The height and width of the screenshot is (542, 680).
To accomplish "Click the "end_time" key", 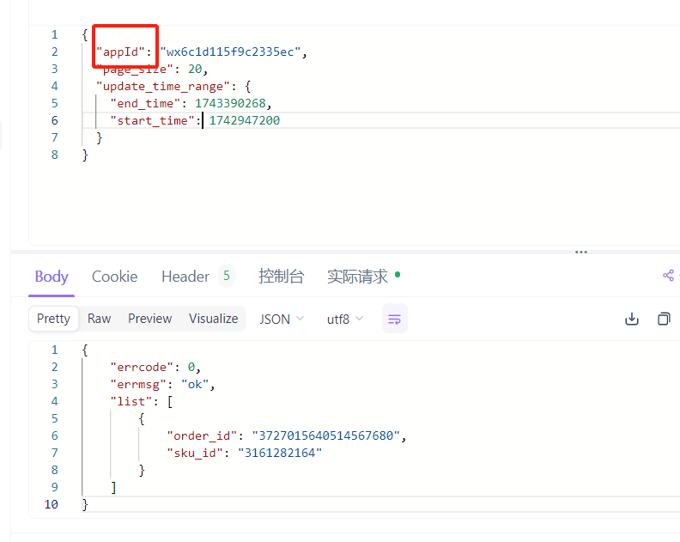I will pos(145,104).
